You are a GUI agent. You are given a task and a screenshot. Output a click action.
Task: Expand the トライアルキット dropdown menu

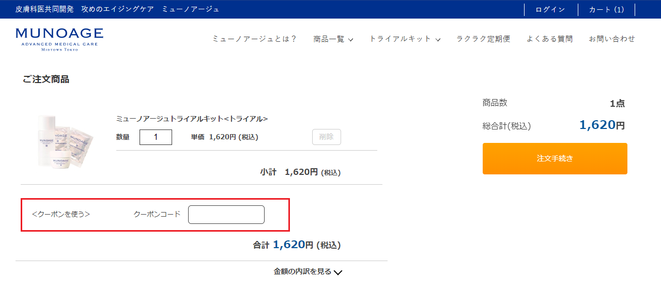(405, 39)
